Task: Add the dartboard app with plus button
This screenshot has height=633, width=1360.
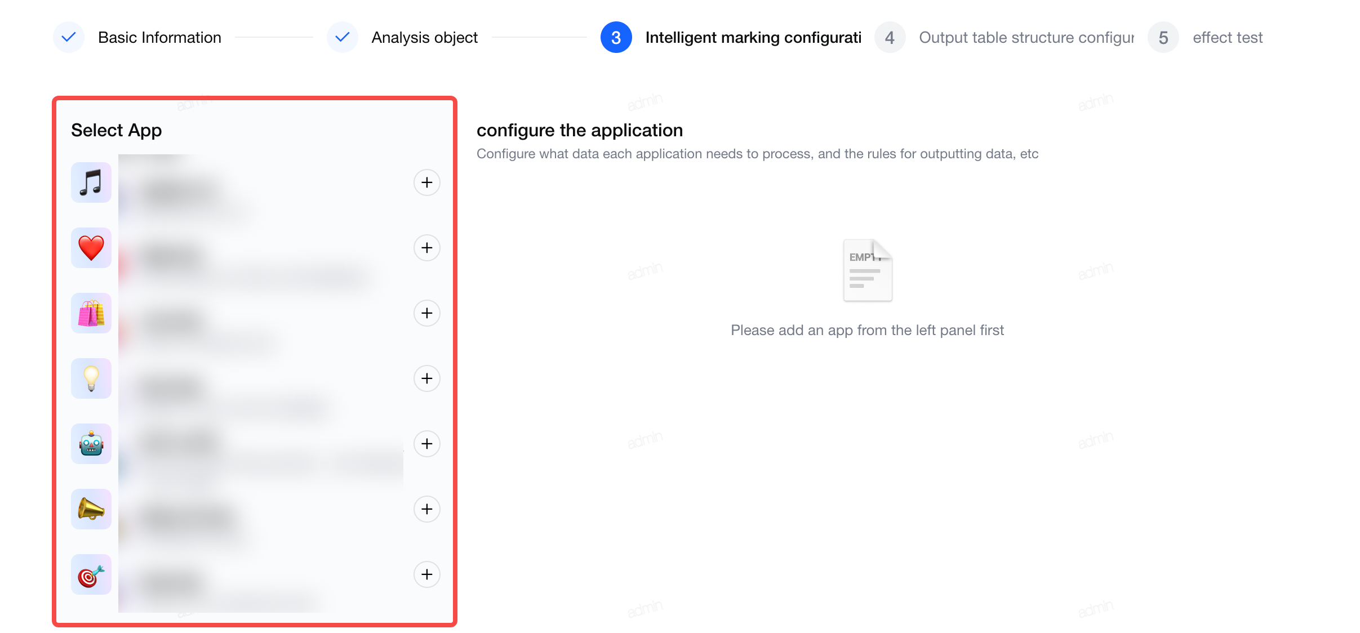Action: 427,574
